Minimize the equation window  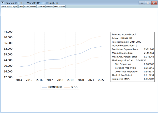tap(141, 3)
